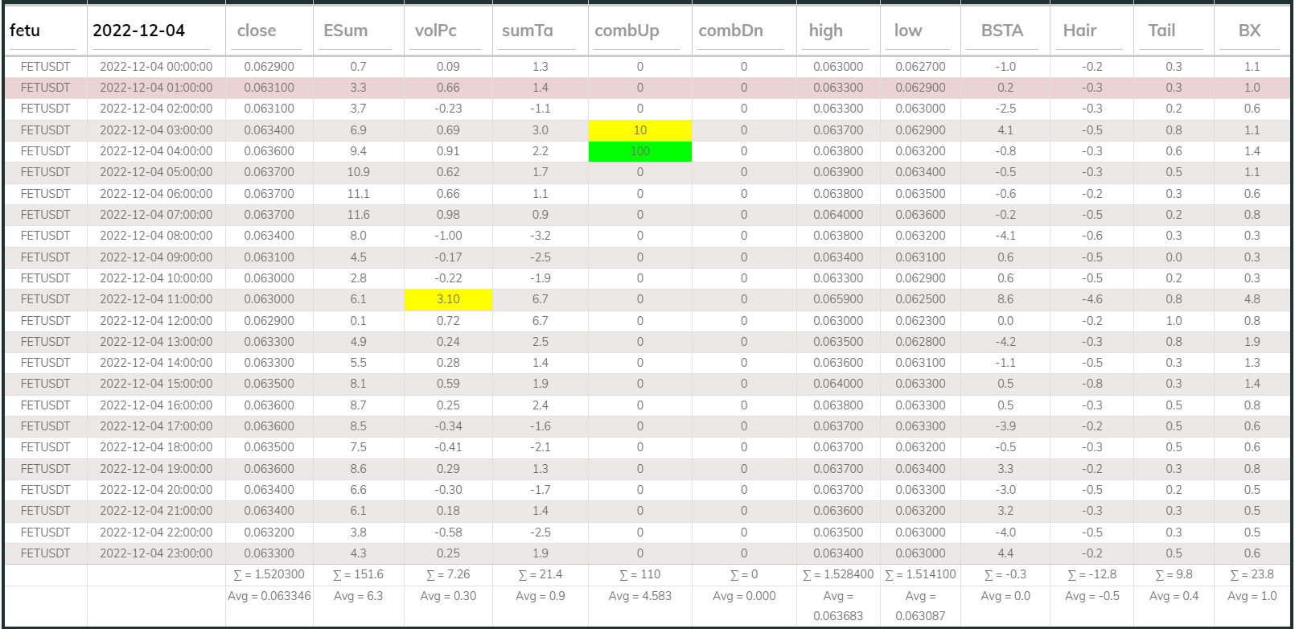Click close value 0.062900 in 00:00:00 row
The width and height of the screenshot is (1295, 629).
coord(269,67)
